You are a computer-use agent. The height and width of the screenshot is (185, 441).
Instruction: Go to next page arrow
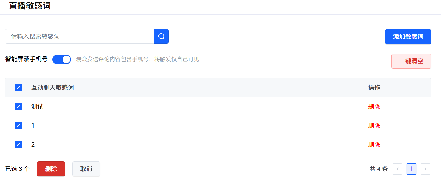(425, 169)
